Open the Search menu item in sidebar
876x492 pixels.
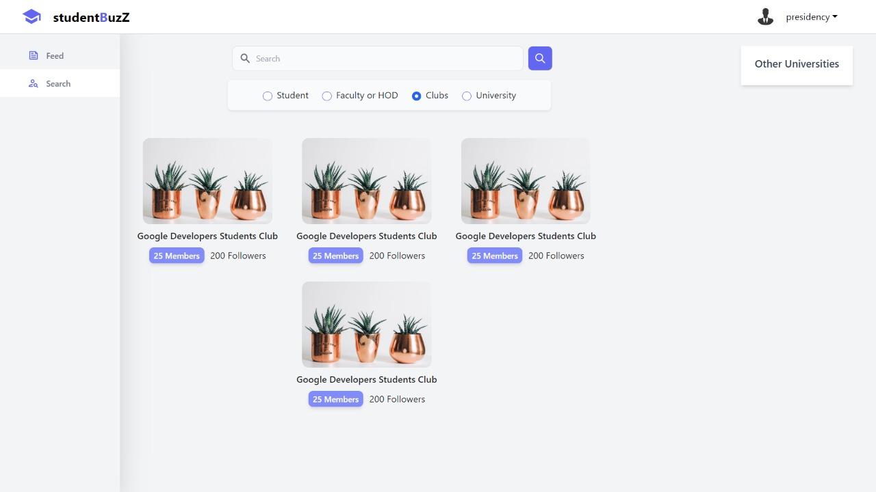pos(60,83)
